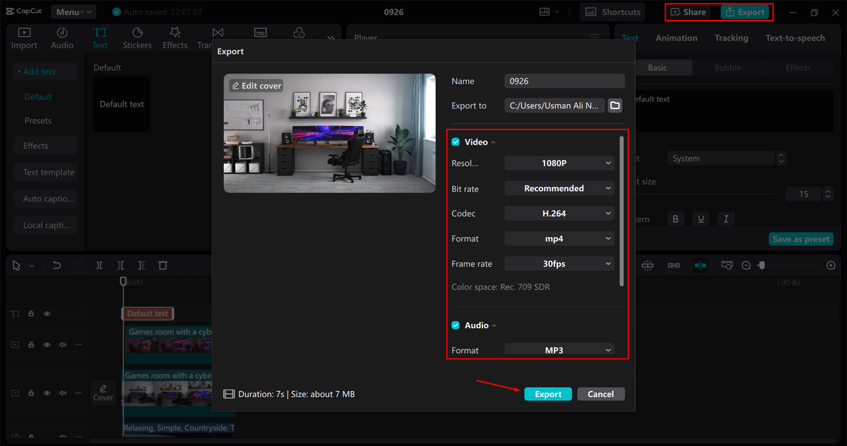Lock the main video track padlock
The image size is (847, 446).
point(31,393)
